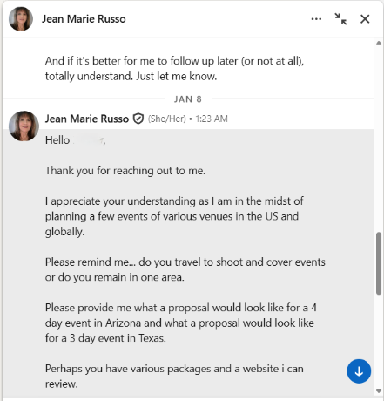The height and width of the screenshot is (401, 384).
Task: Click the scrollbar down arrow
Action: click(379, 391)
